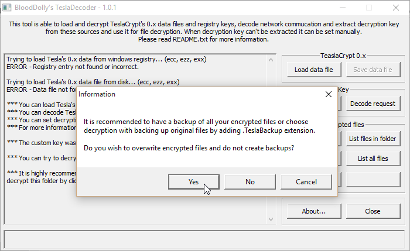
Task: Minimize the TeslaDecoder window
Action: (x=343, y=8)
